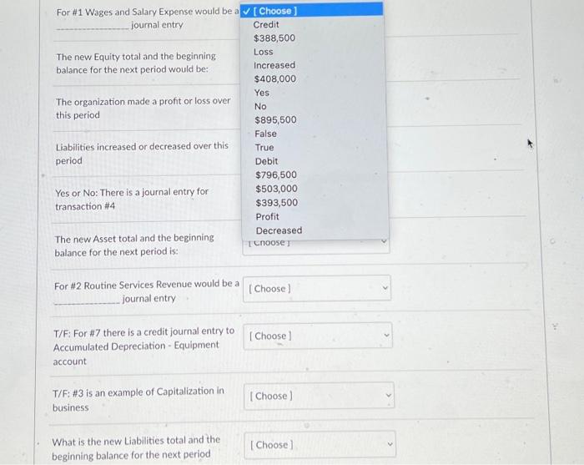Select Debit in the dropdown list

[266, 161]
